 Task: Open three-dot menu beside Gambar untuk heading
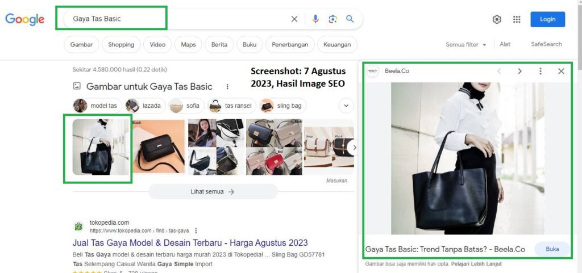[227, 87]
